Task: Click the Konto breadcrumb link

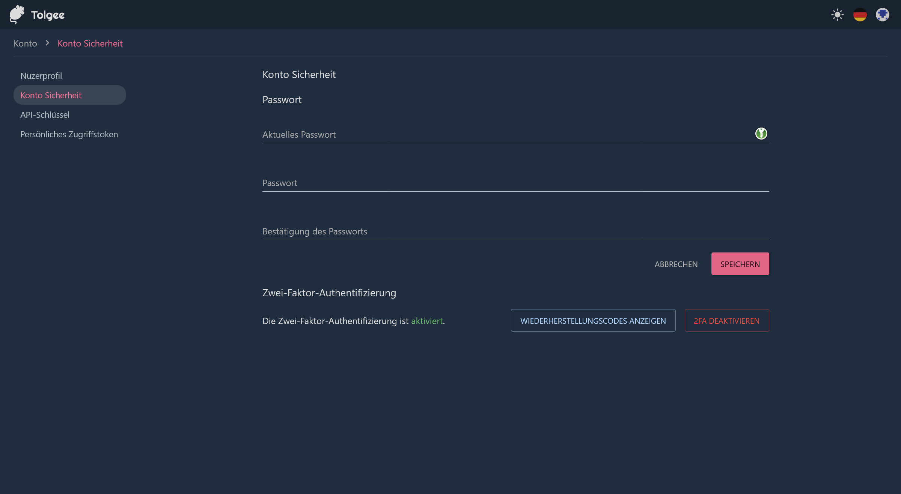Action: click(25, 44)
